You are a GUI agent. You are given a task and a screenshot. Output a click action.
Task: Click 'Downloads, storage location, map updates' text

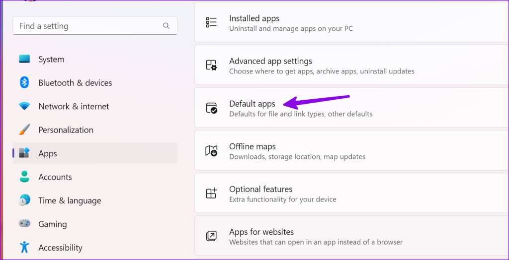(297, 157)
